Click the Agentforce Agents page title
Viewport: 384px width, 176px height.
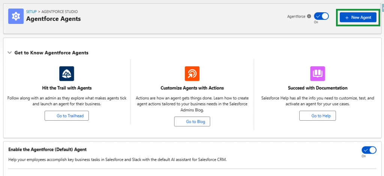(x=53, y=19)
